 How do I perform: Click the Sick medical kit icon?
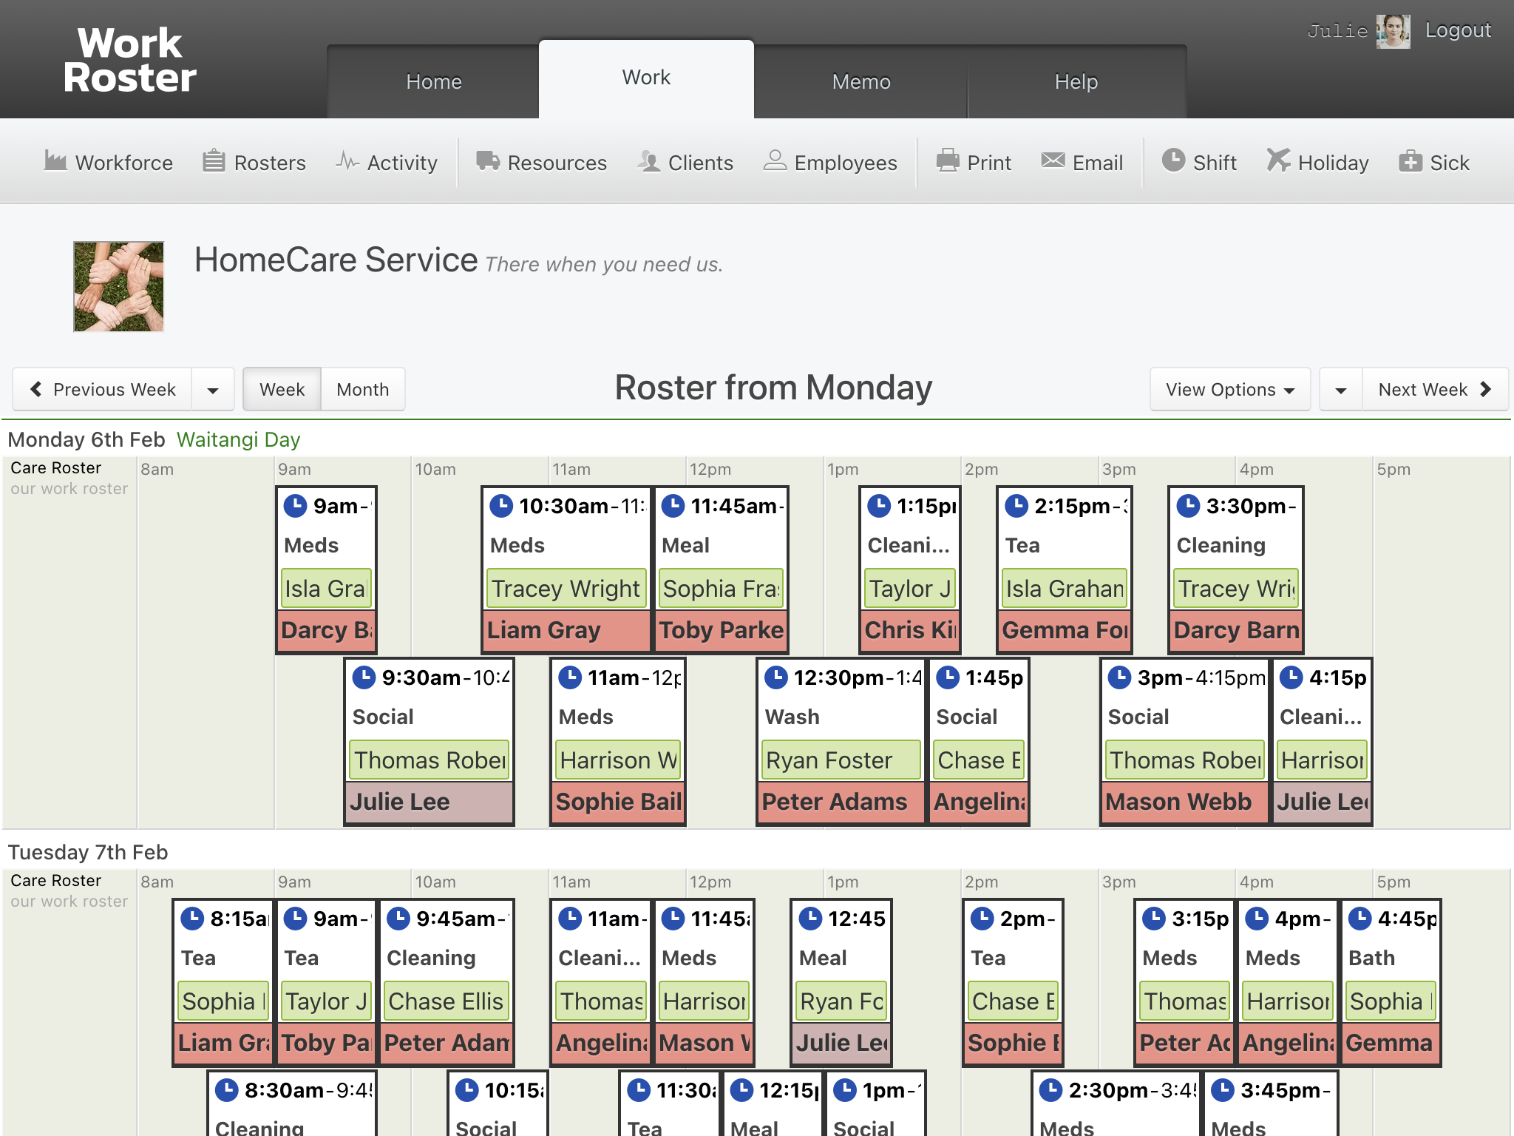pos(1410,161)
